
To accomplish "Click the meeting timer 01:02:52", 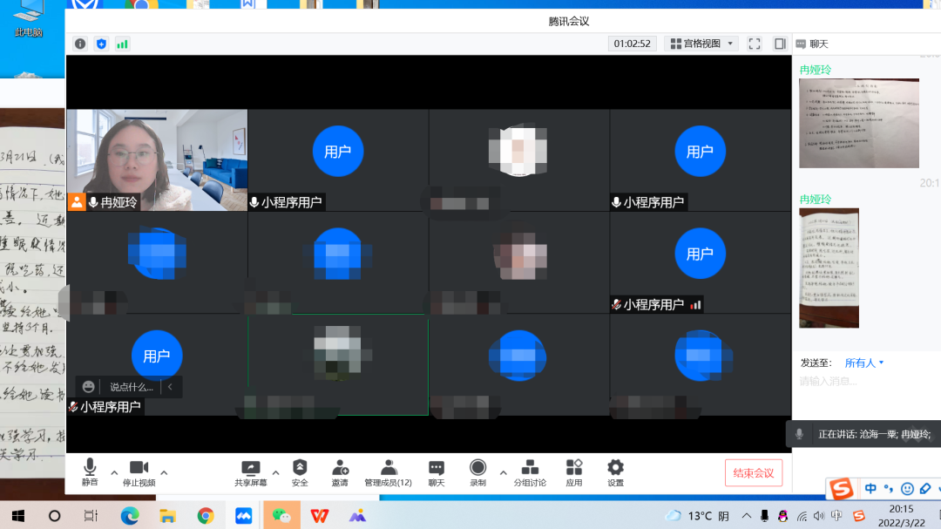I will 632,44.
